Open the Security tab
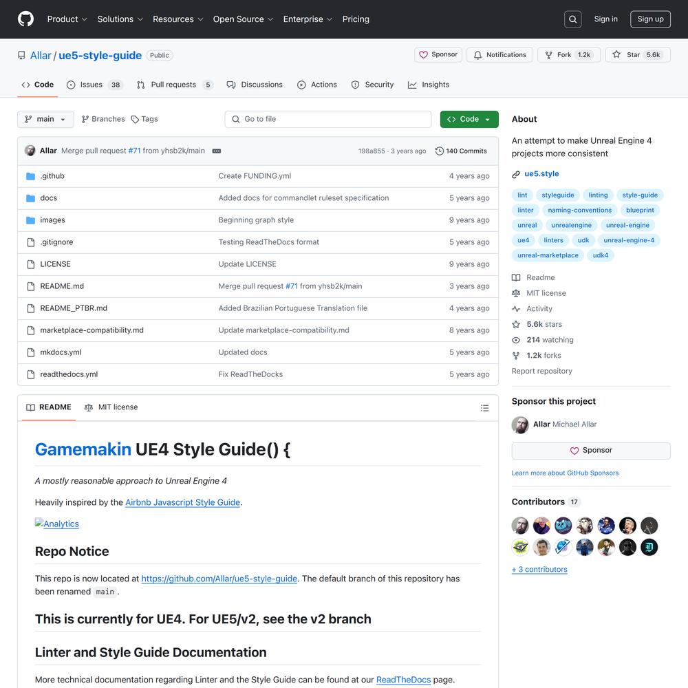Image resolution: width=688 pixels, height=688 pixels. pyautogui.click(x=372, y=85)
